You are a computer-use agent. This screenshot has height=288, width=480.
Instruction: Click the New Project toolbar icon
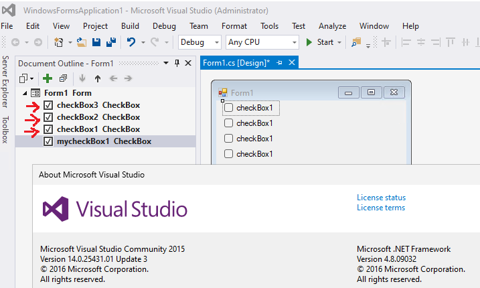pyautogui.click(x=58, y=42)
